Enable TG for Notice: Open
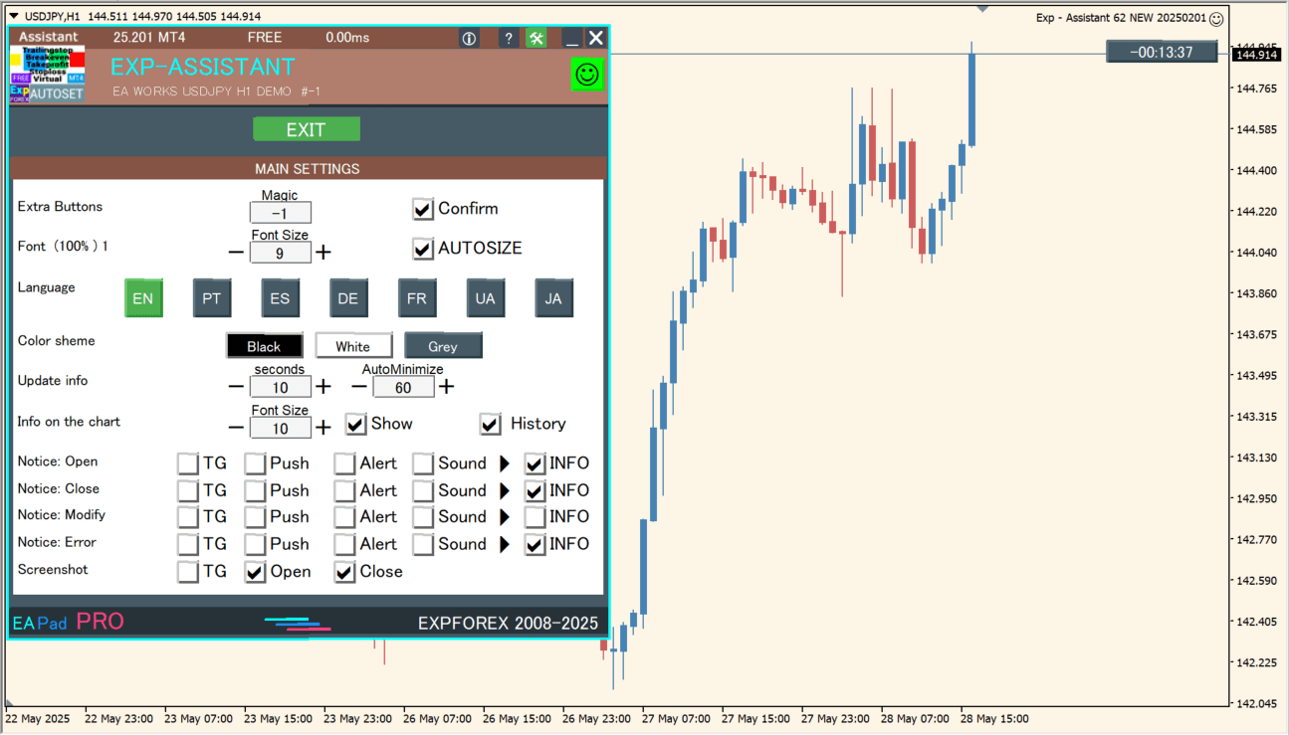 click(x=188, y=463)
